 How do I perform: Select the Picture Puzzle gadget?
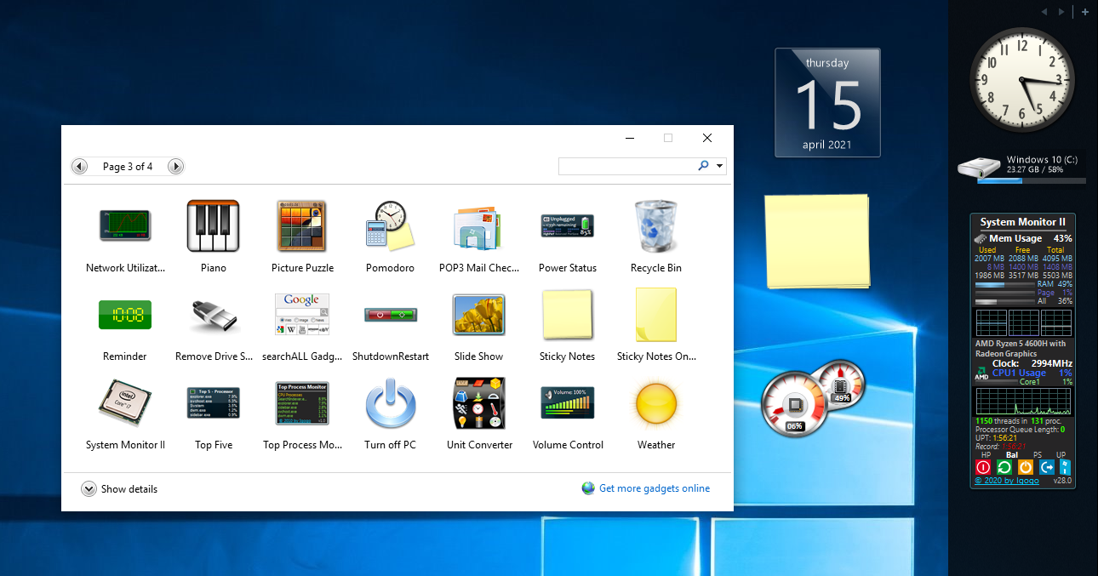pyautogui.click(x=301, y=226)
